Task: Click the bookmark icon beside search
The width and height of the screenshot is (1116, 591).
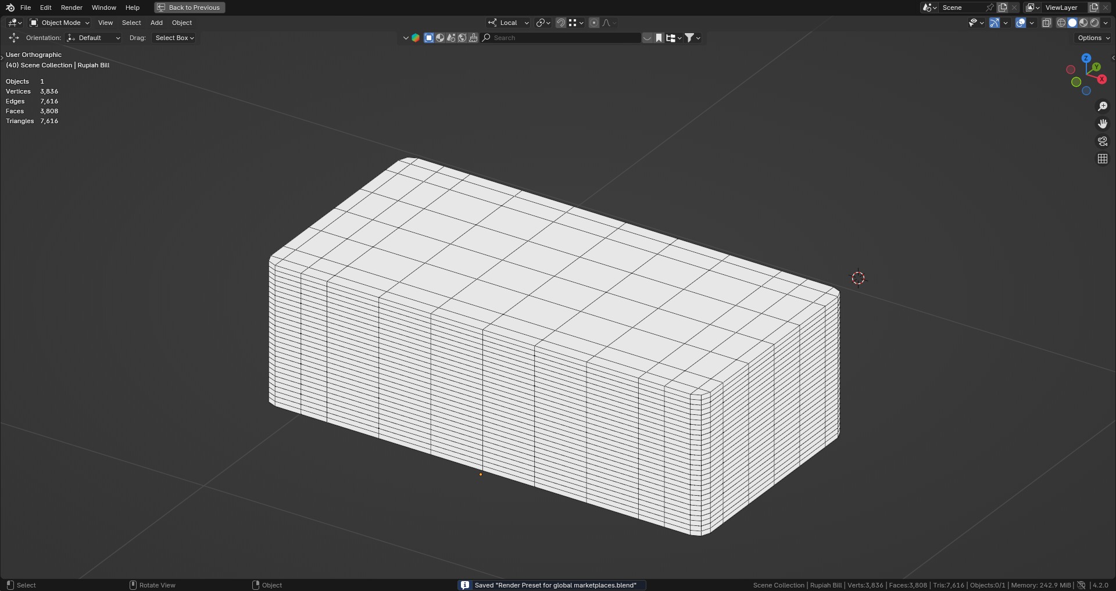Action: pyautogui.click(x=659, y=38)
